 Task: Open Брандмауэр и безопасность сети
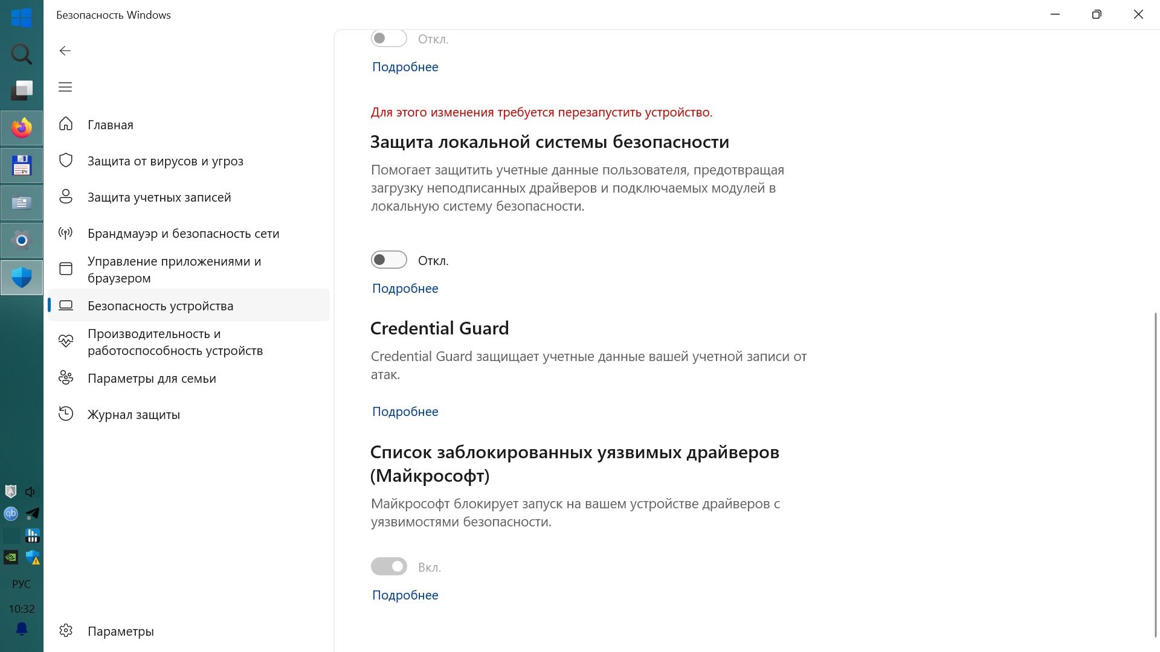pos(183,234)
